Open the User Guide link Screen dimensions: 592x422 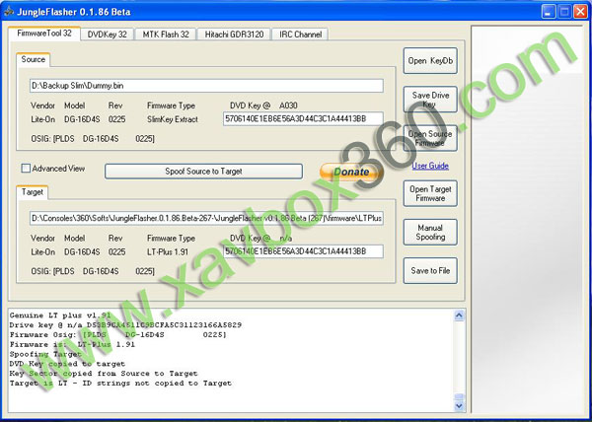pyautogui.click(x=430, y=166)
